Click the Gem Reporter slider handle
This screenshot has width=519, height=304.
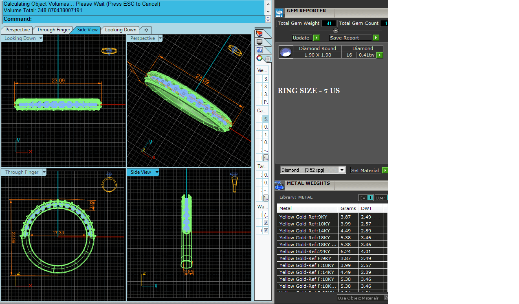[x=335, y=31]
